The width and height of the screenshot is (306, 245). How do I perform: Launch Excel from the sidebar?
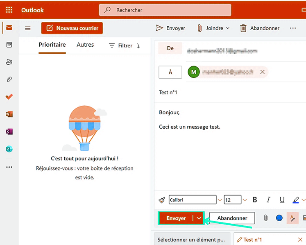(x=9, y=132)
